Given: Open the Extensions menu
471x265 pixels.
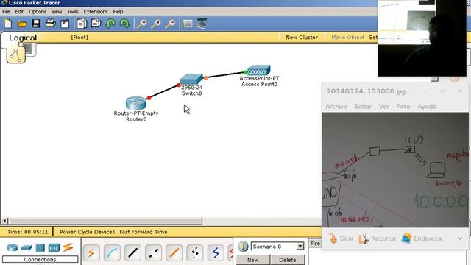Looking at the screenshot, I should tap(96, 12).
